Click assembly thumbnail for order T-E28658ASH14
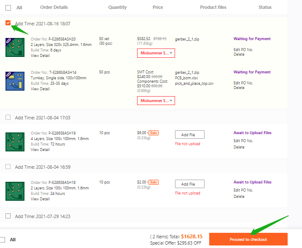This screenshot has width=302, height=248. click(x=14, y=81)
